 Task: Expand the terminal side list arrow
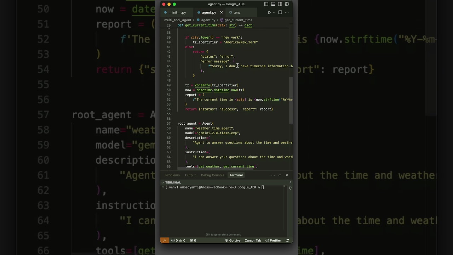290,182
